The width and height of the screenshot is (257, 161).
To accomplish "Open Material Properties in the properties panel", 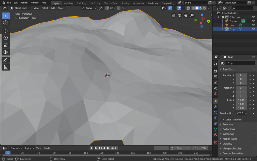I will (x=216, y=135).
